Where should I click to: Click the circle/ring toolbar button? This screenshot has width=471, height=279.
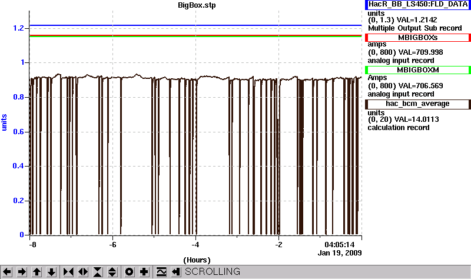(129, 272)
